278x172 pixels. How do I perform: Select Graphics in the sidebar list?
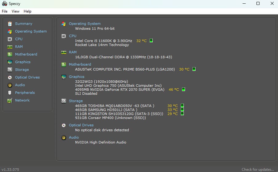tap(23, 62)
